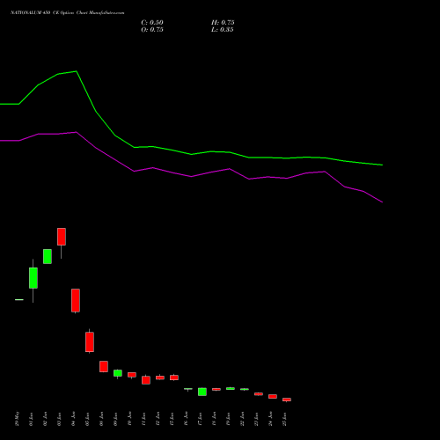The width and height of the screenshot is (440, 440).
Task: Select the red candlestick for 03 Jun
Action: 62,237
